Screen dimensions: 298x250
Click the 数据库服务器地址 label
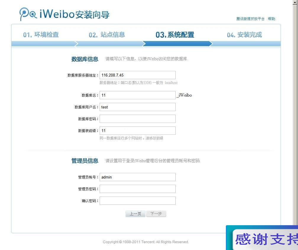click(x=83, y=75)
